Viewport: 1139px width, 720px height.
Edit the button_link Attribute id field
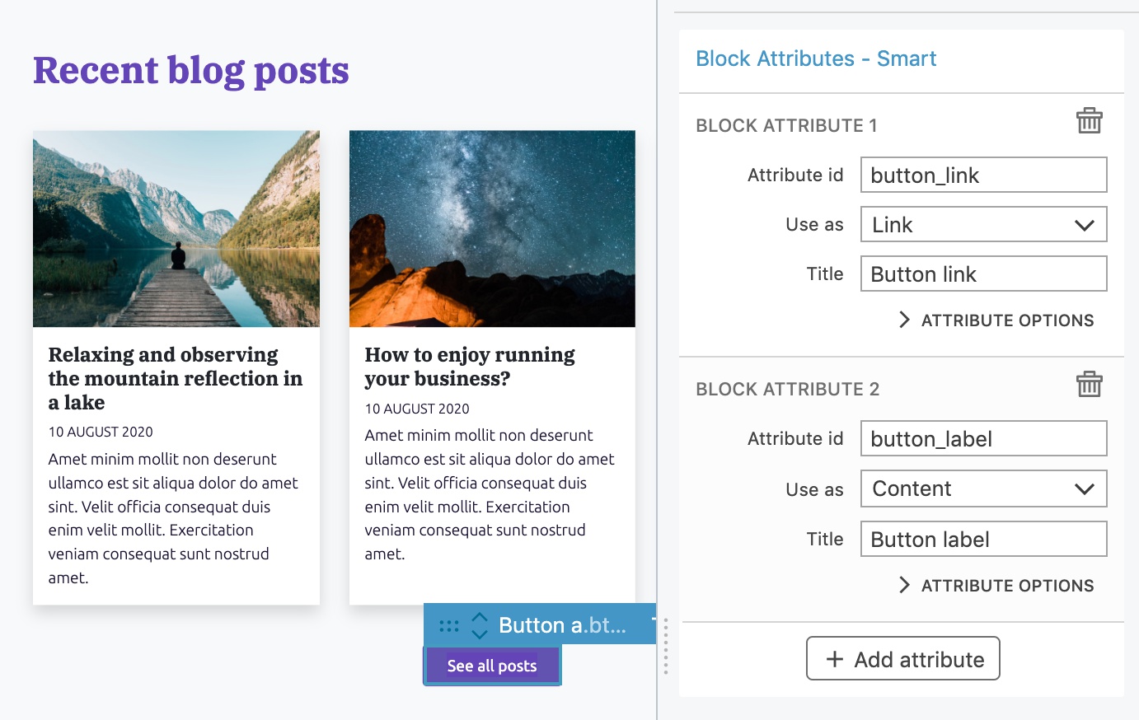[983, 175]
